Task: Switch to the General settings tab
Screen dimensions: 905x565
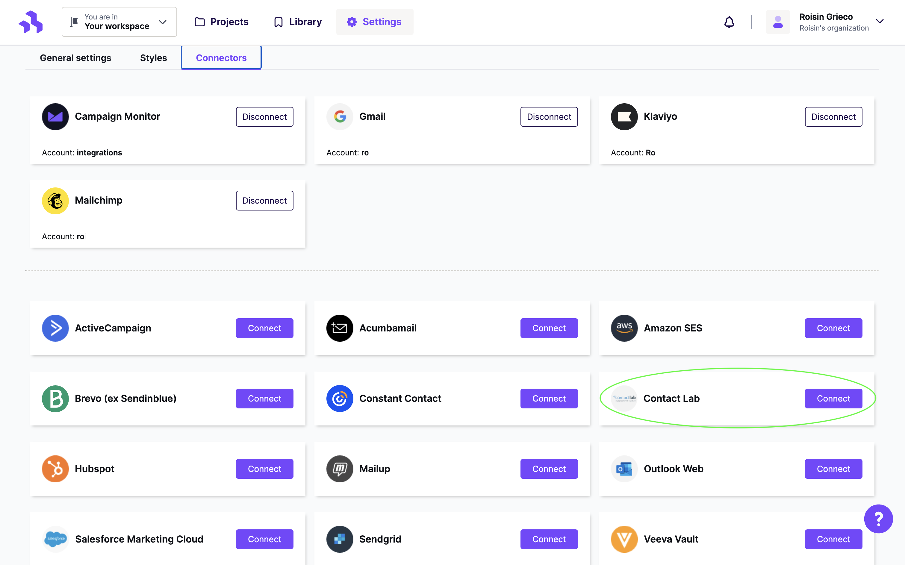Action: (x=75, y=58)
